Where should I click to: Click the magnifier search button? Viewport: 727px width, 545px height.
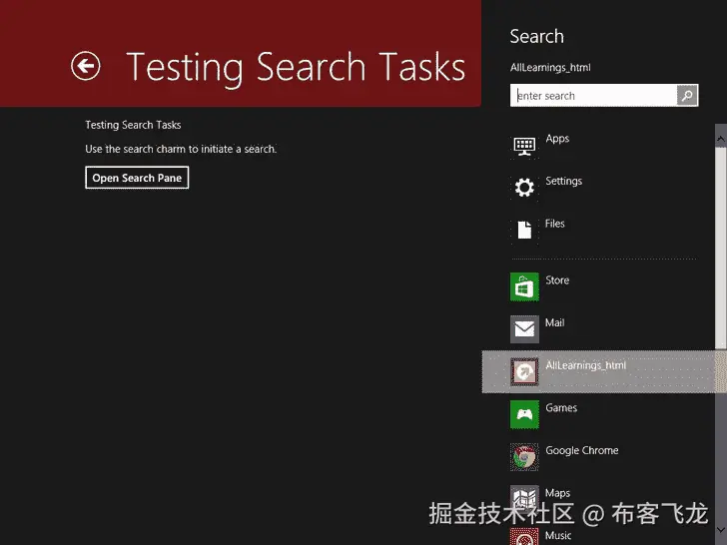(687, 96)
